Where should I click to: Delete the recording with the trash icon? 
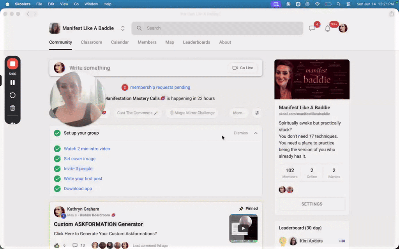pyautogui.click(x=12, y=108)
